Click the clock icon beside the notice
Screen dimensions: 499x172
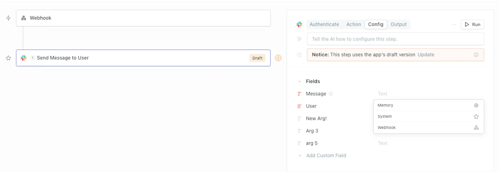click(x=299, y=55)
